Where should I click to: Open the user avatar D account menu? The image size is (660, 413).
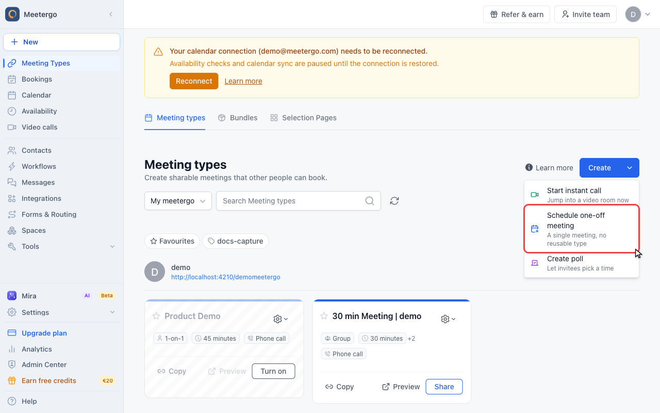pos(638,14)
